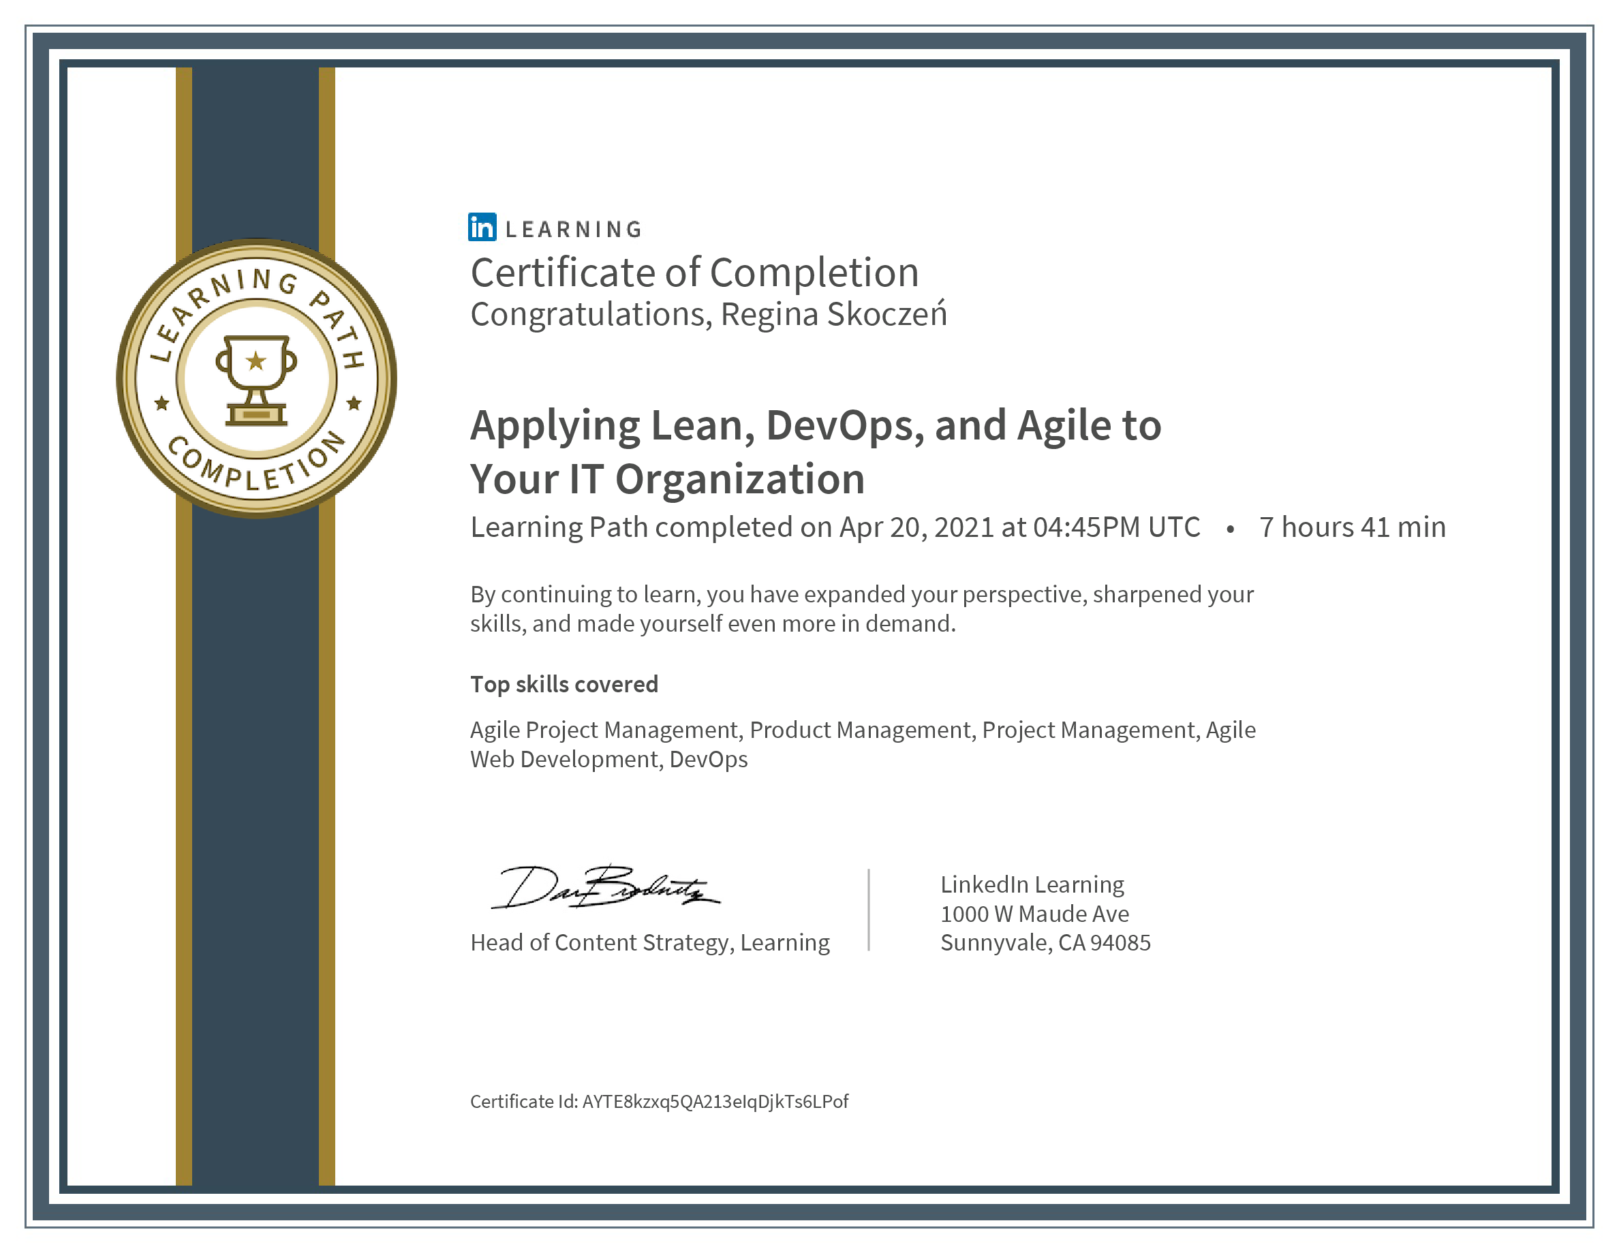Viewport: 1619px width, 1251px height.
Task: Click the completion date Apr 20, 2021
Action: [916, 527]
